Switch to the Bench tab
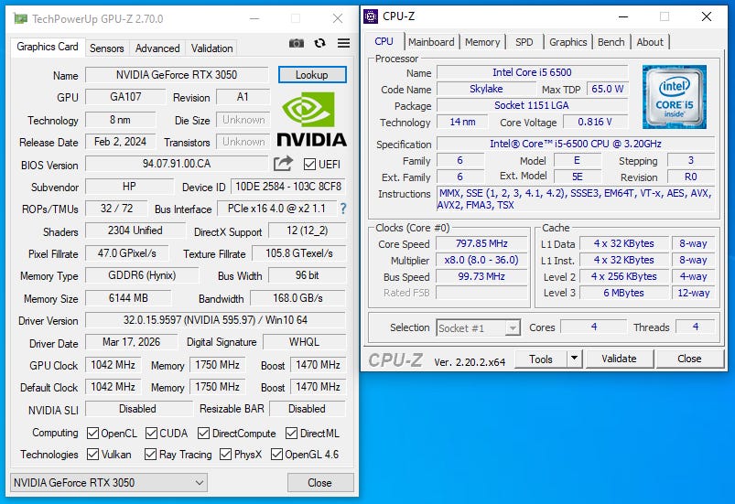 (x=611, y=42)
